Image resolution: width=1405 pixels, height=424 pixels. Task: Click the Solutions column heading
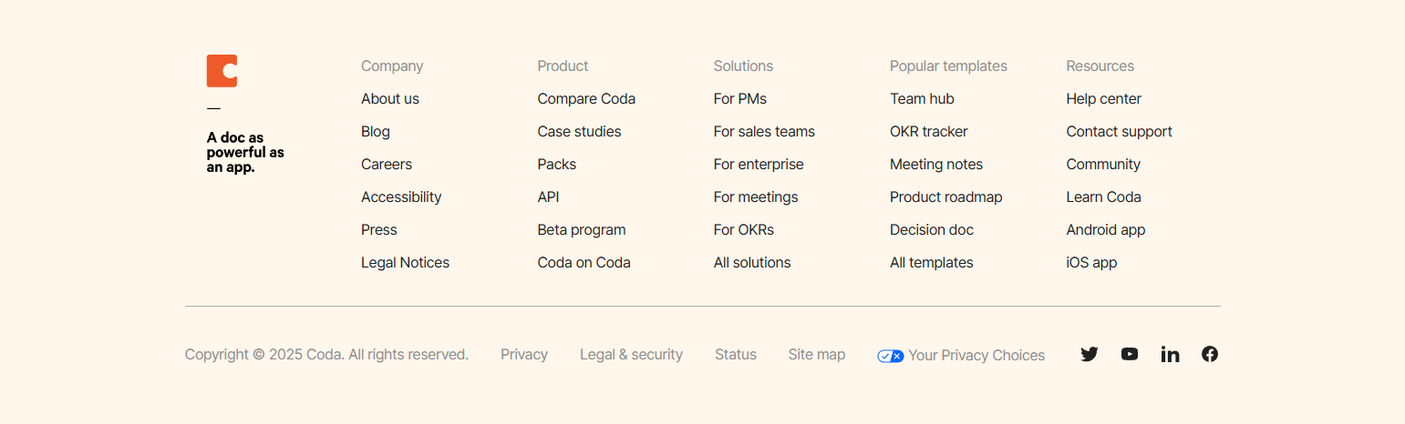pyautogui.click(x=743, y=66)
